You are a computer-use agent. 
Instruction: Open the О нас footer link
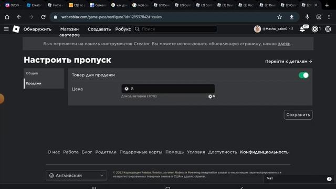coord(54,152)
